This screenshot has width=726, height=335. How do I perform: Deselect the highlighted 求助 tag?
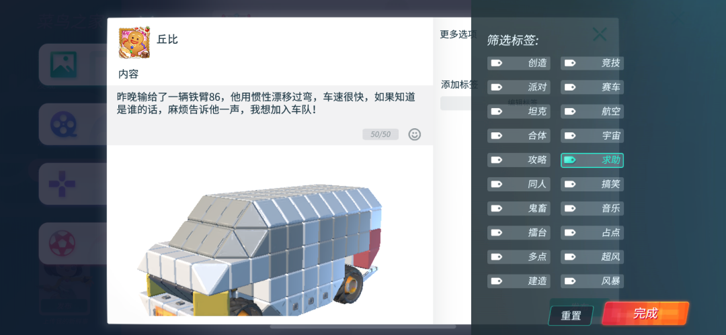click(x=592, y=160)
